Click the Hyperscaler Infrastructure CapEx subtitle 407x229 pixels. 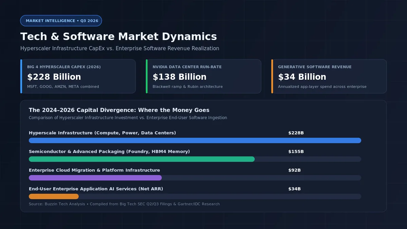[x=120, y=49]
